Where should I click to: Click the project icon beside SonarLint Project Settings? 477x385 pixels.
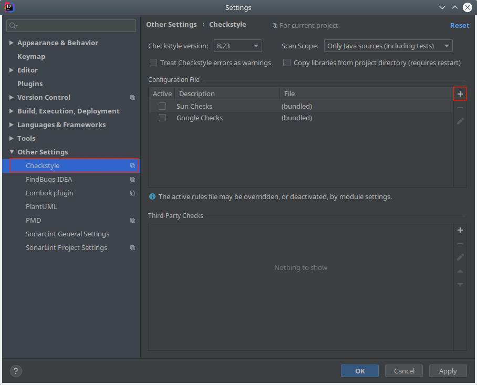click(x=132, y=248)
